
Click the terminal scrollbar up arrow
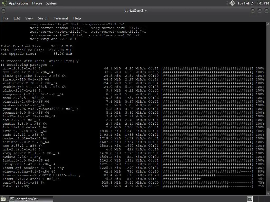[x=268, y=24]
